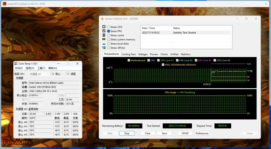Open CPUID from the AIDA64 window
271x149 pixels.
pyautogui.click(x=185, y=133)
